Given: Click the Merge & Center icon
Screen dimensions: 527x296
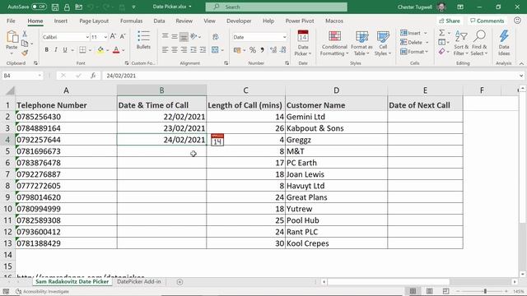Looking at the screenshot, I should click(x=215, y=50).
